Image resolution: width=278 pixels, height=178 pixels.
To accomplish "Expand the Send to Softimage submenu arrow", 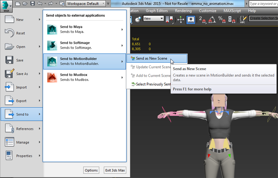I will (122, 46).
